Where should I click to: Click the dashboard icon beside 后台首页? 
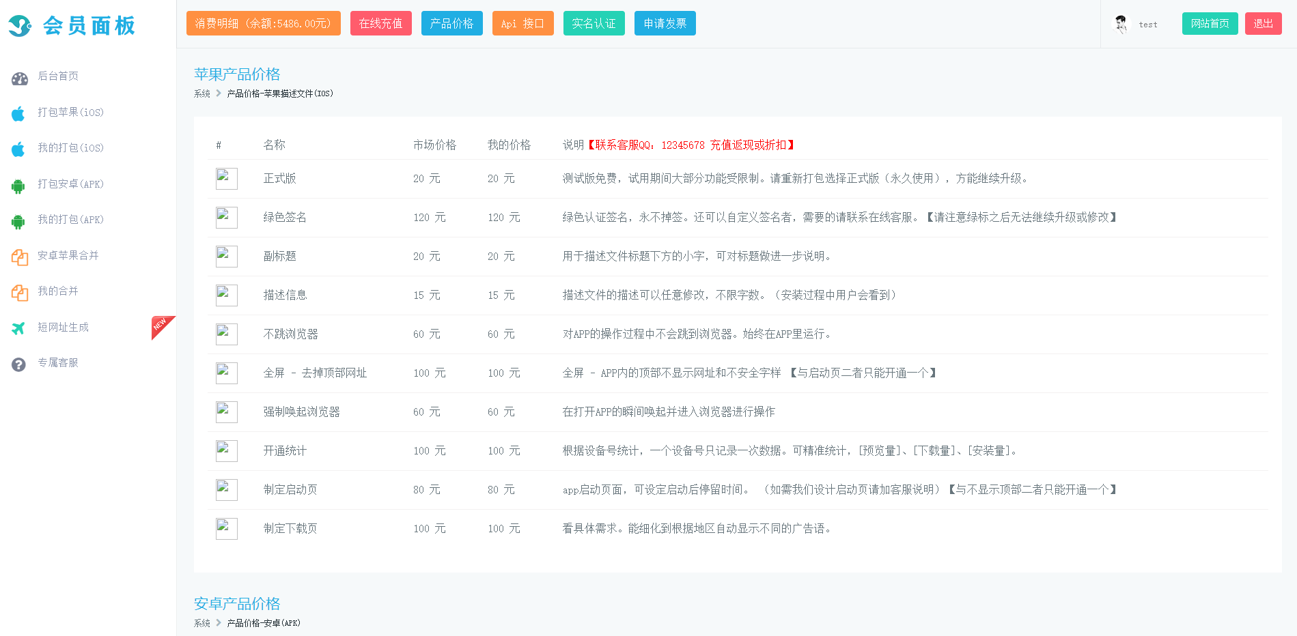[x=19, y=78]
